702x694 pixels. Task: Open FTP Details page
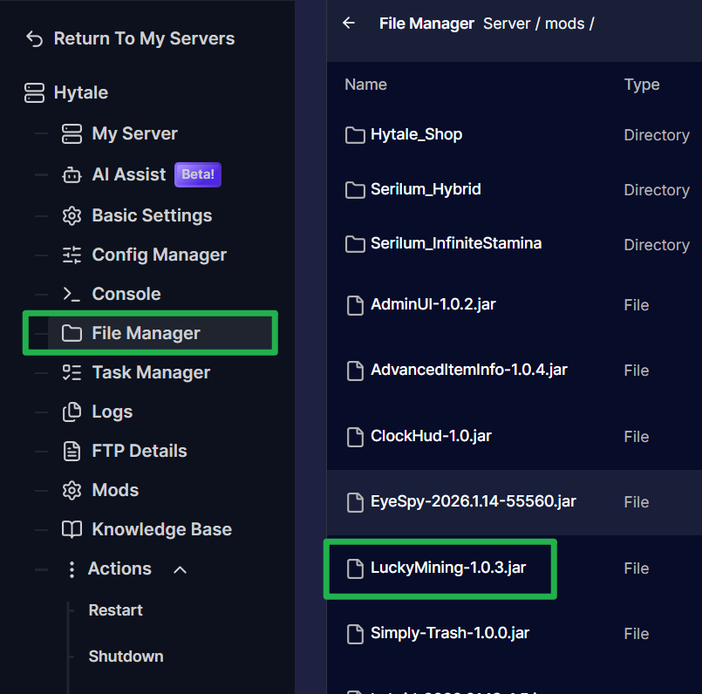pyautogui.click(x=140, y=451)
